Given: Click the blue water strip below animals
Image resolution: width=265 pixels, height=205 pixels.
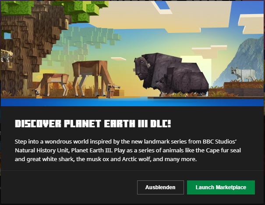Looking at the screenshot, I should tap(132, 102).
